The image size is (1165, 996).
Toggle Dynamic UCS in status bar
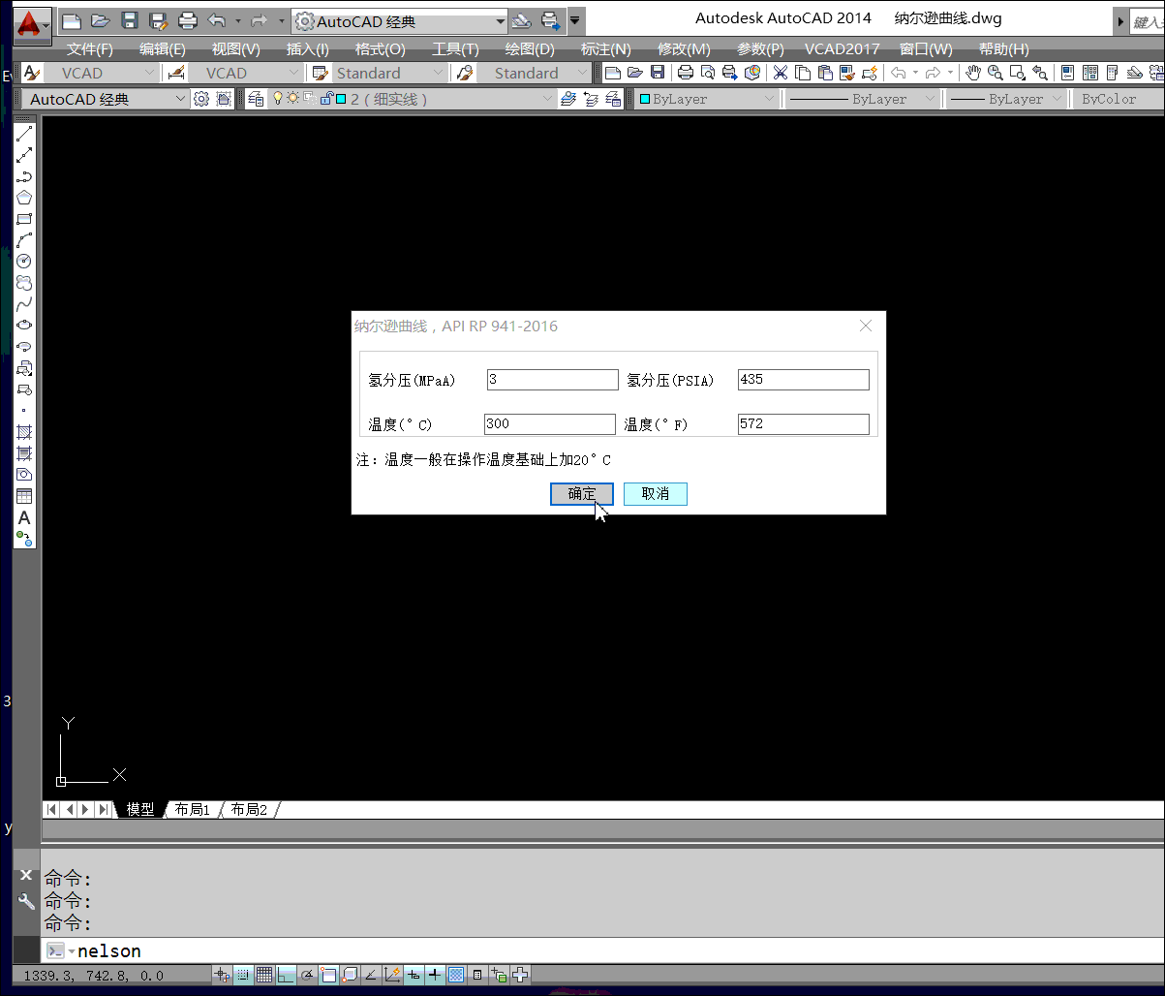tap(392, 975)
